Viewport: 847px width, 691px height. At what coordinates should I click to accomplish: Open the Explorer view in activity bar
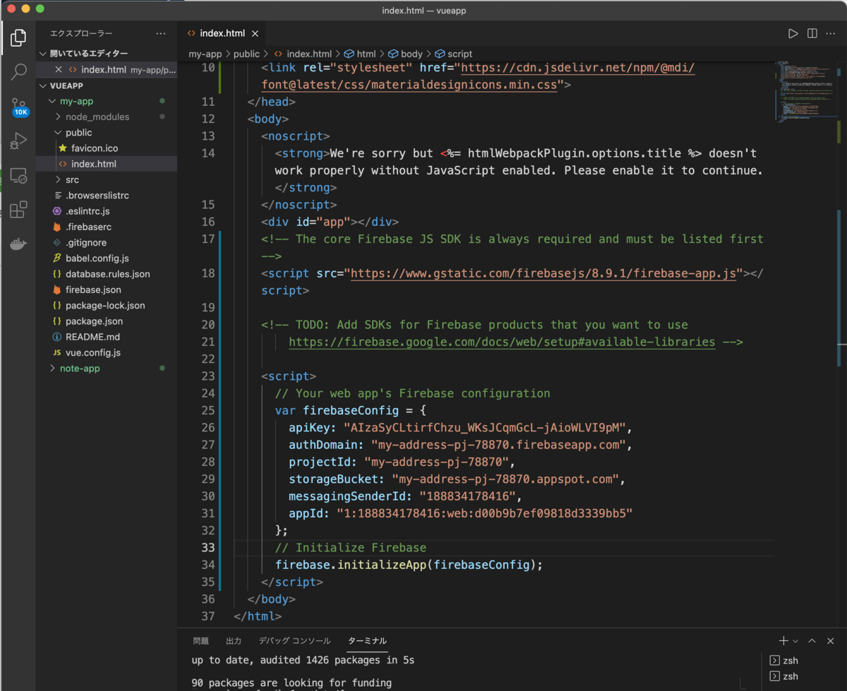pos(18,37)
